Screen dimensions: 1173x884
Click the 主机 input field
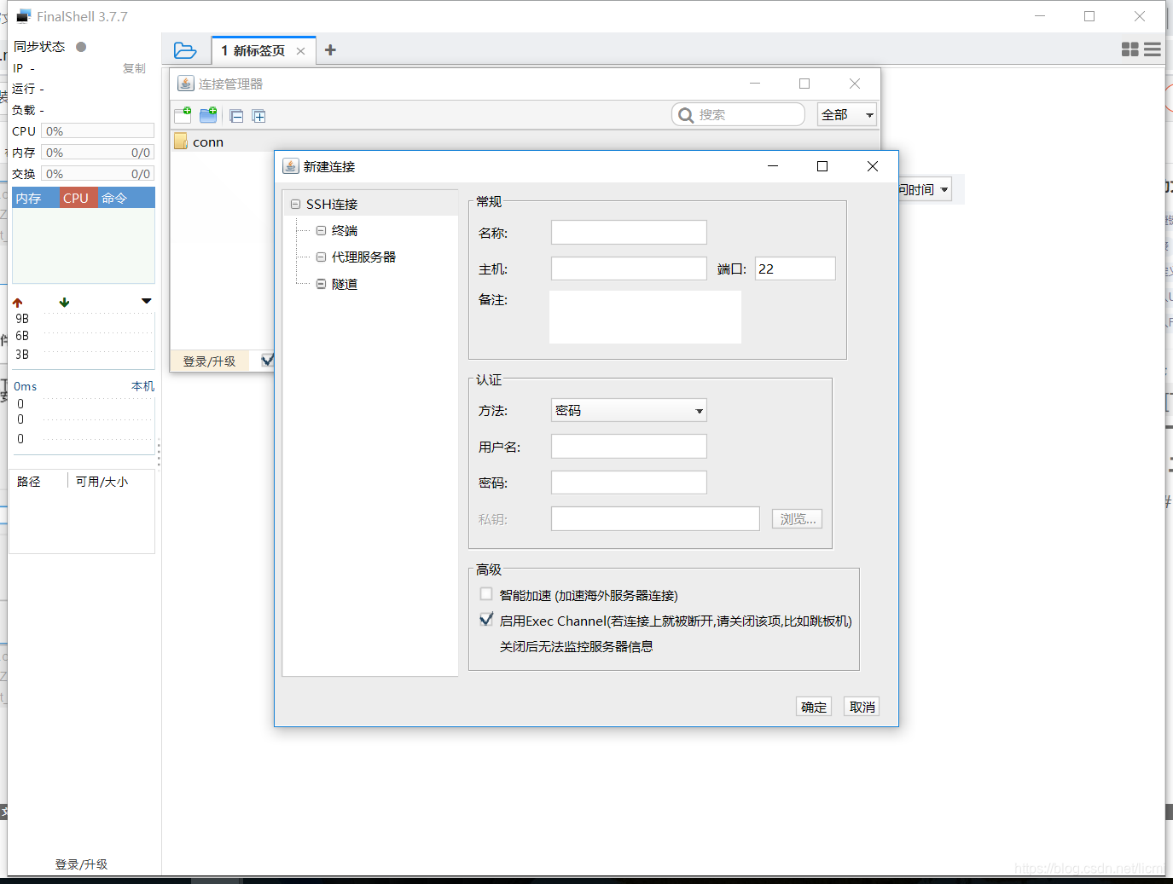(629, 269)
